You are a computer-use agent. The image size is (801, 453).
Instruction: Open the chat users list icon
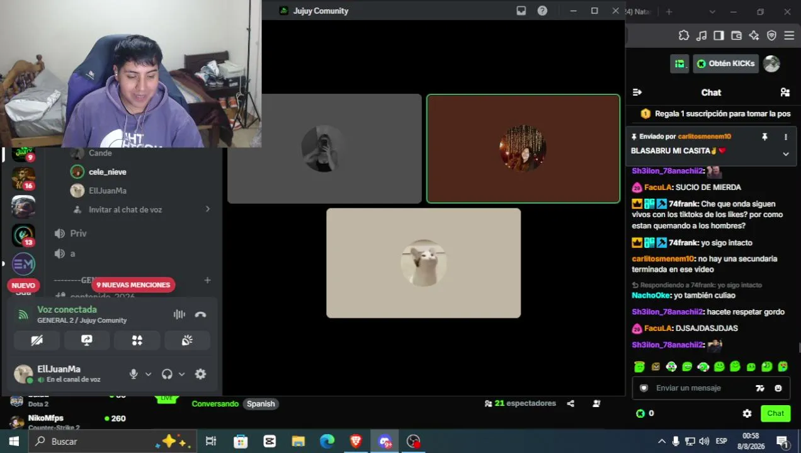click(x=785, y=92)
